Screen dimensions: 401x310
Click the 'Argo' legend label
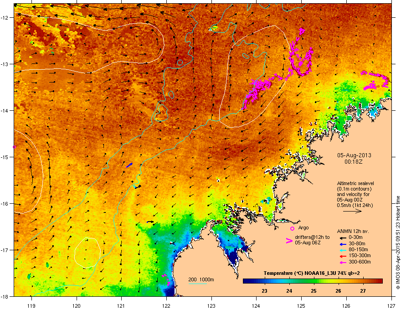coord(303,227)
